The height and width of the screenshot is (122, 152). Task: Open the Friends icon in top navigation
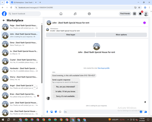click(75, 14)
